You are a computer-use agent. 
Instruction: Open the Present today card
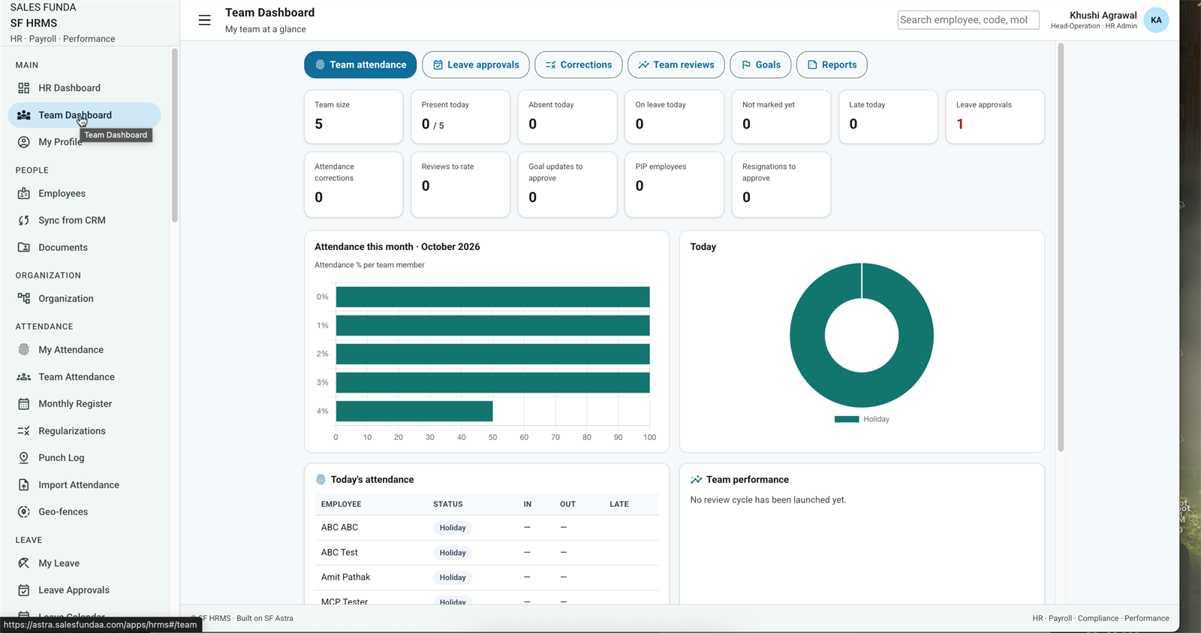pyautogui.click(x=460, y=116)
